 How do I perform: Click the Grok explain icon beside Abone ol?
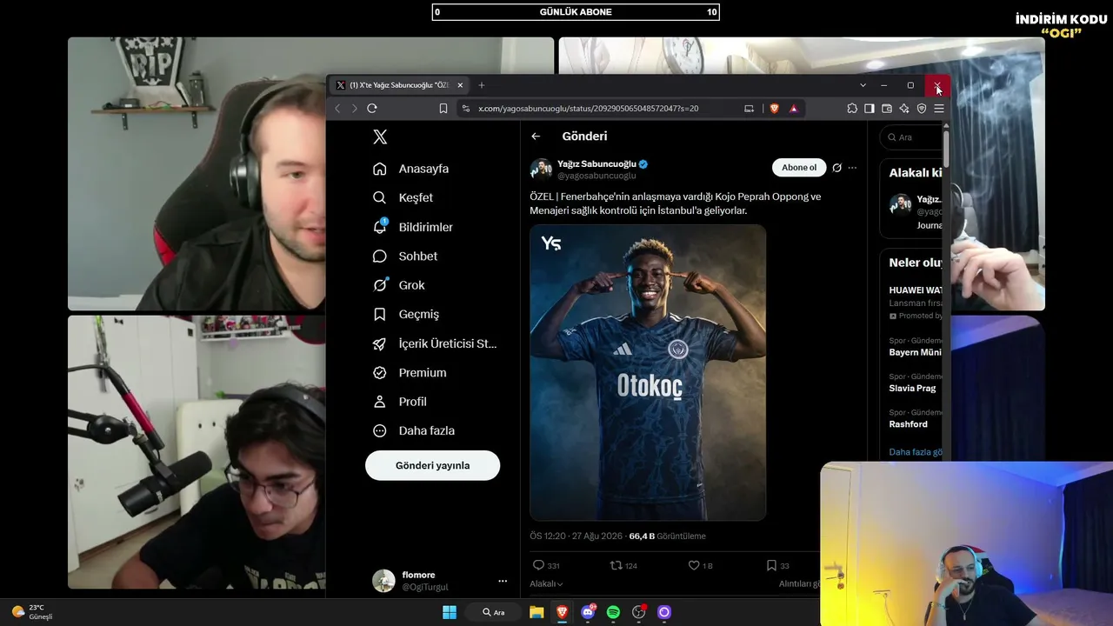[836, 168]
